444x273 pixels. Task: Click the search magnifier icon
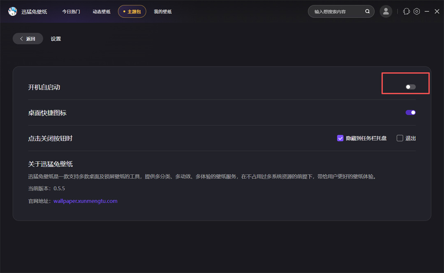(x=367, y=11)
